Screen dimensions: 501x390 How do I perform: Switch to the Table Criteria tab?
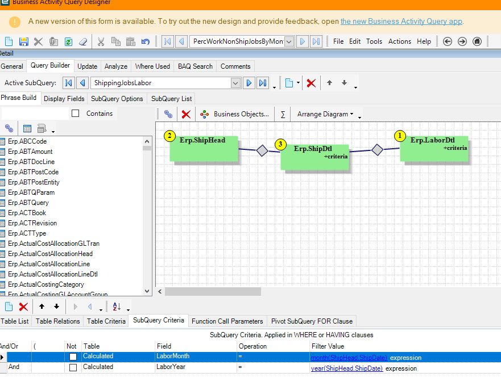[x=106, y=321]
